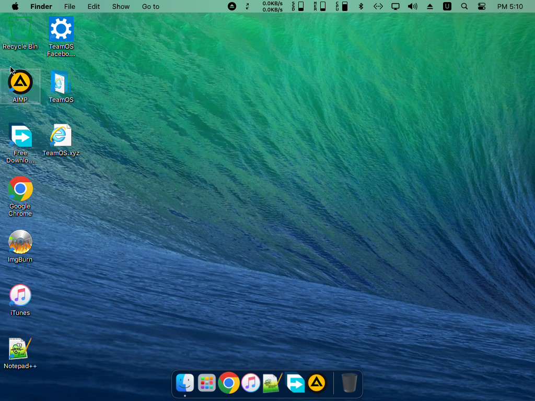Click the network arrows icon in menu bar

[378, 6]
